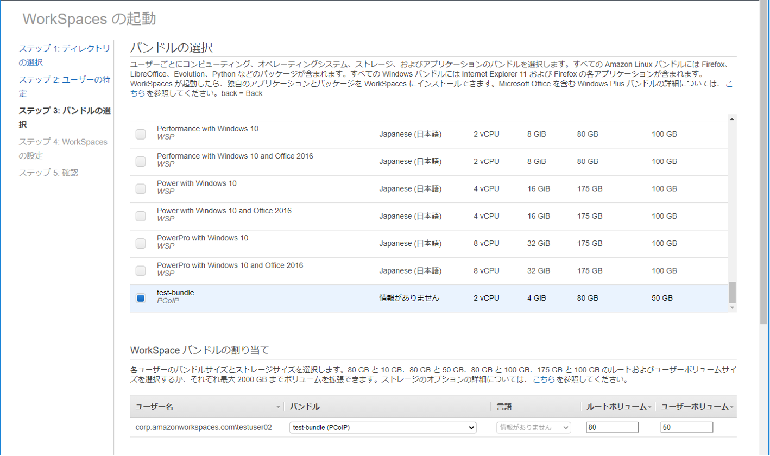Viewport: 770px width, 456px height.
Task: Click the page vertical scrollbar thumb
Action: pos(764,162)
